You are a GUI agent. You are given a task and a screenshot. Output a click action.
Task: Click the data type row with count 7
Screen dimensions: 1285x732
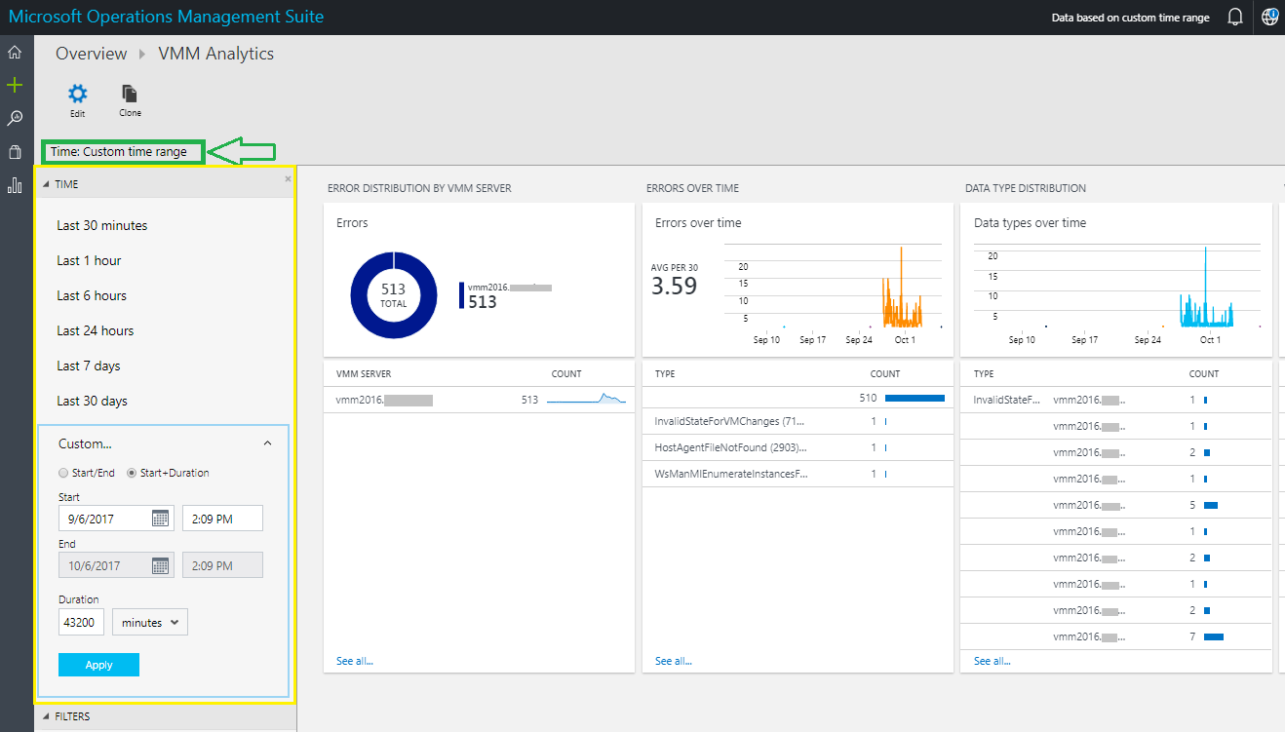pyautogui.click(x=1116, y=636)
